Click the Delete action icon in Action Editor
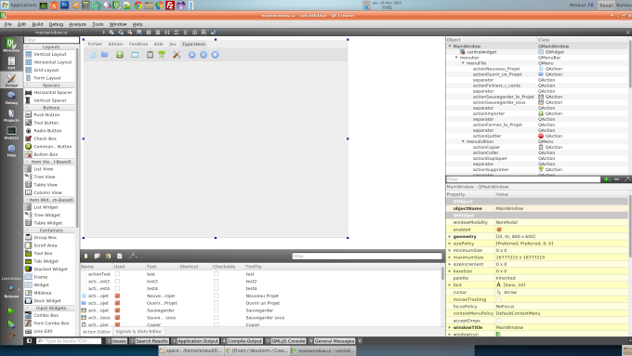 point(120,256)
